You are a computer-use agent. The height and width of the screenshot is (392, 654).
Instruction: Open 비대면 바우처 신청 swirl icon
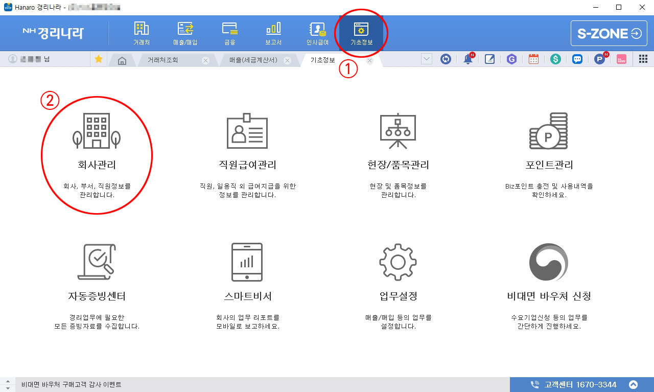tap(548, 262)
